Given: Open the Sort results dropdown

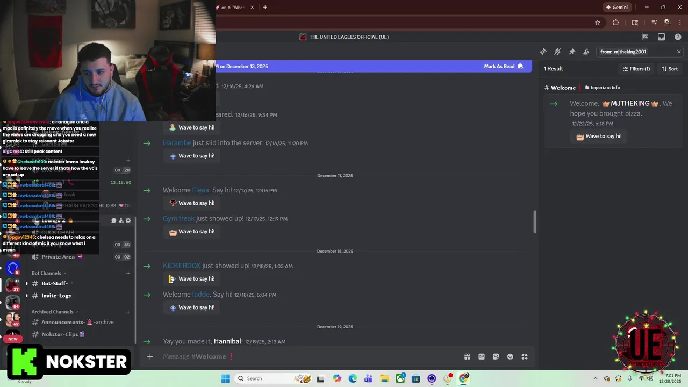Looking at the screenshot, I should [670, 69].
